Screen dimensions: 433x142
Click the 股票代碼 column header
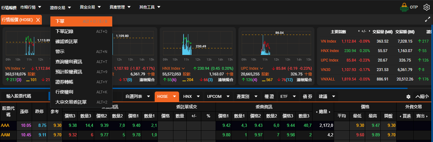[x=8, y=112]
